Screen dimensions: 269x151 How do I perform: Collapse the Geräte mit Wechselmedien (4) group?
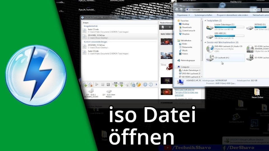click(x=205, y=42)
